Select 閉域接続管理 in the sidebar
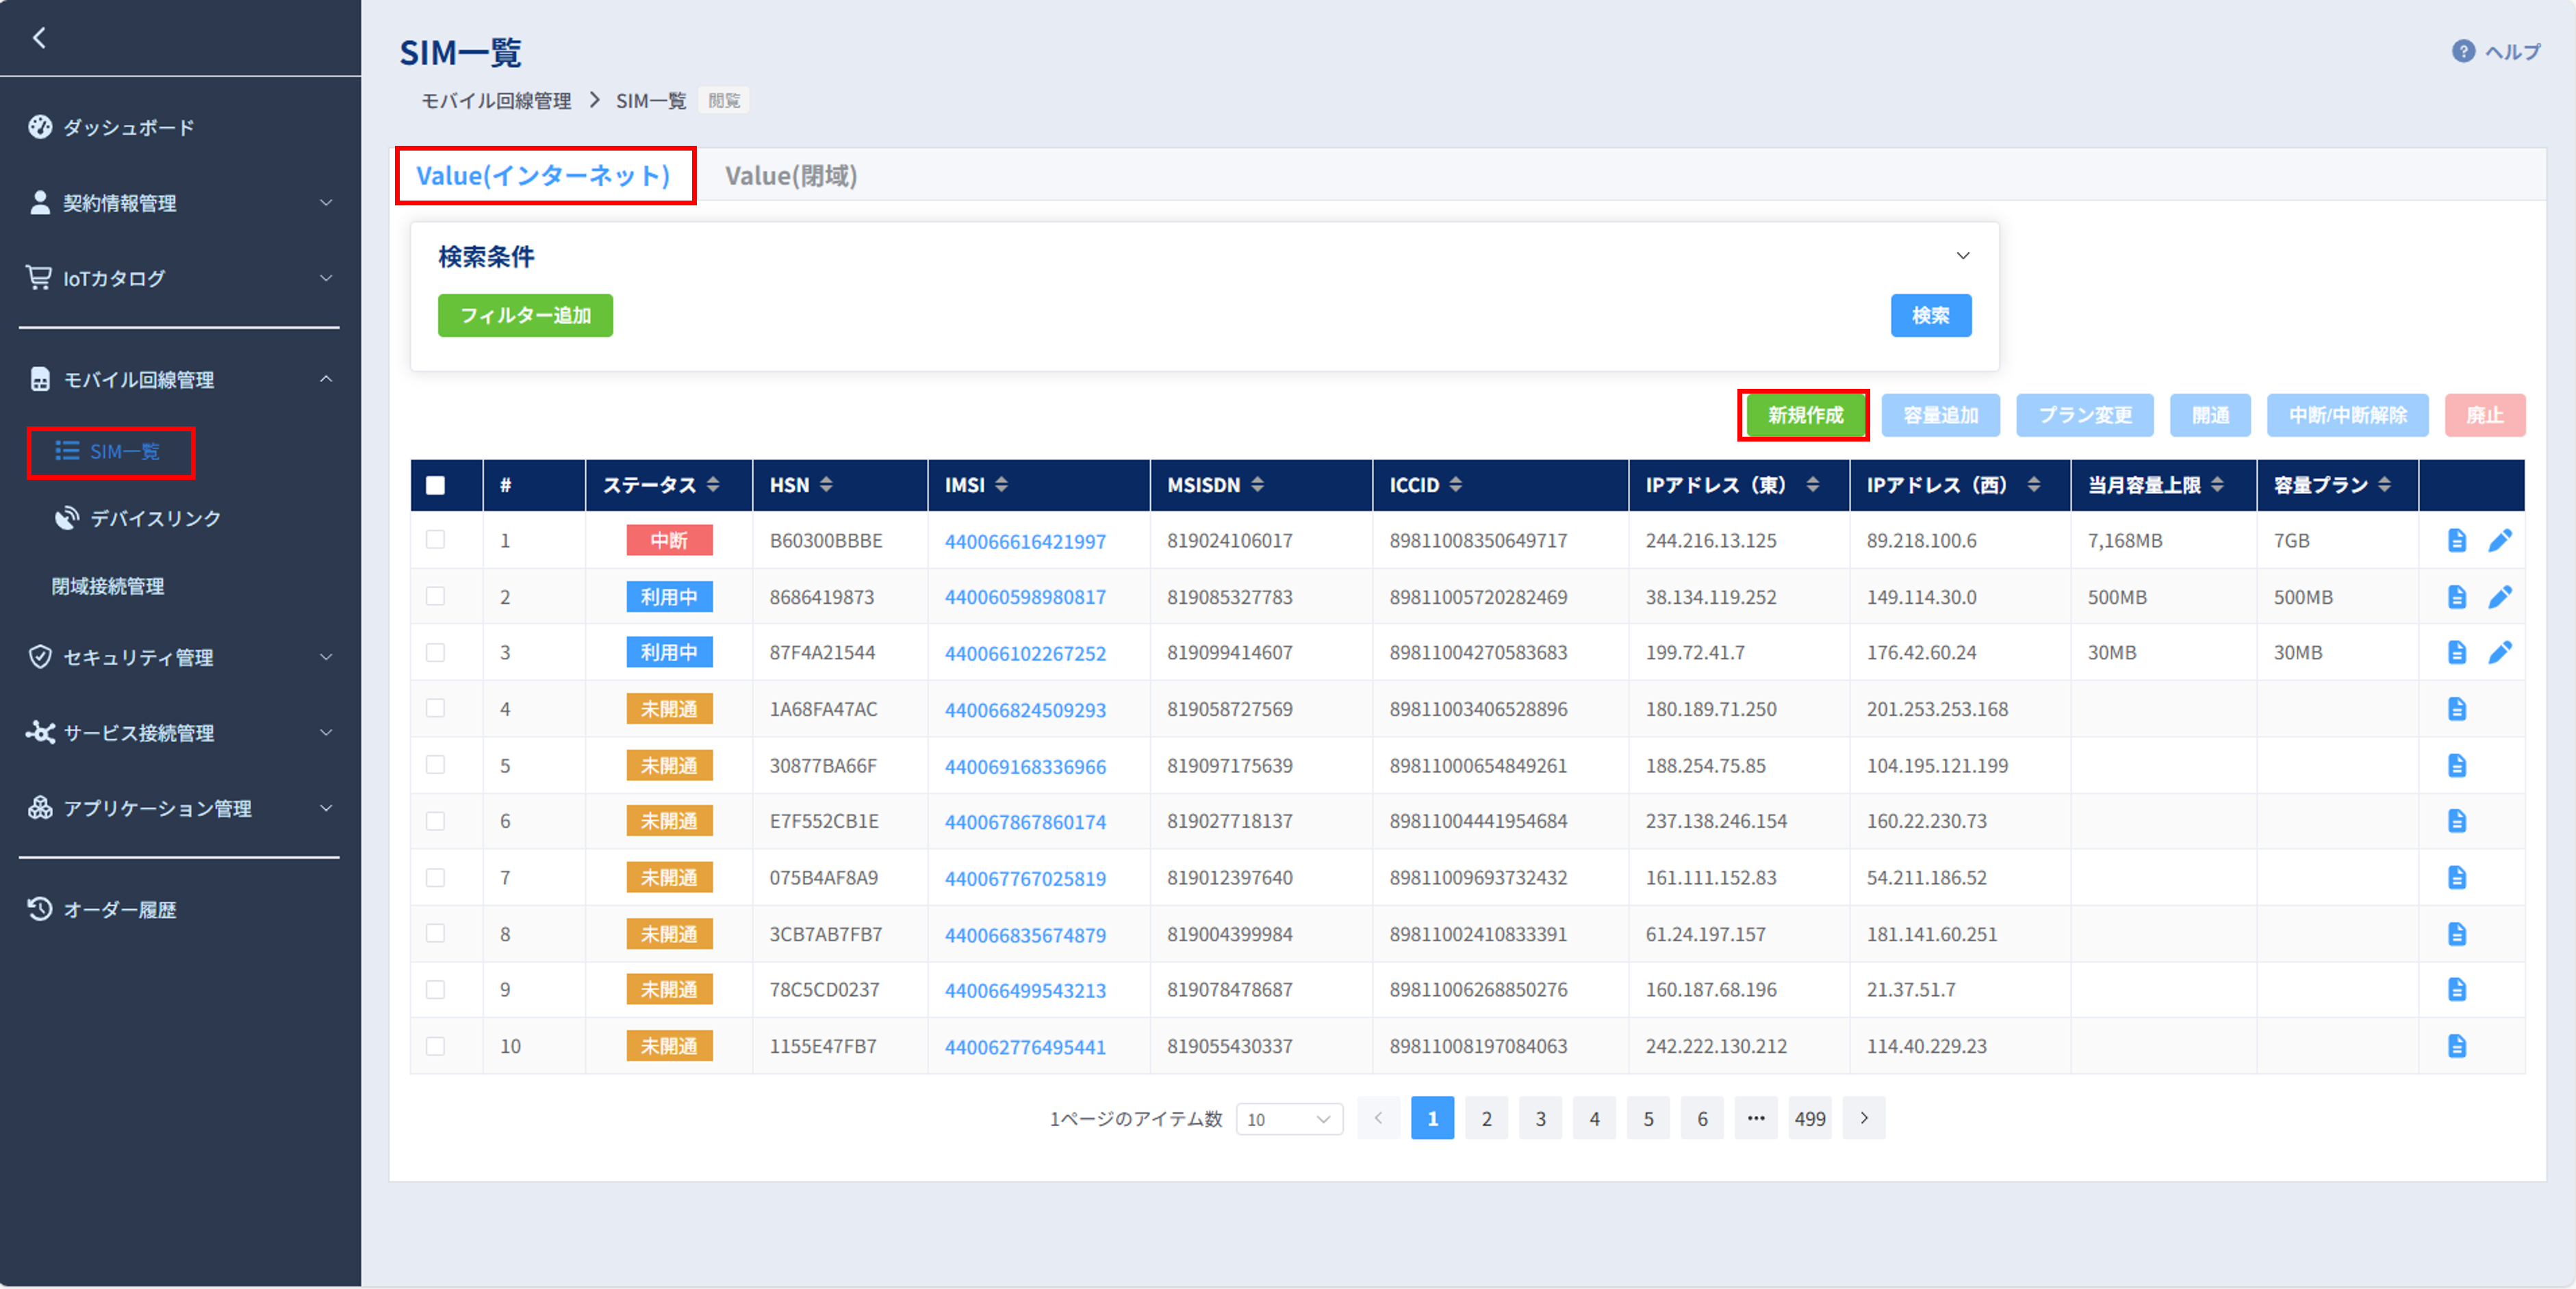2576x1289 pixels. pyautogui.click(x=108, y=586)
